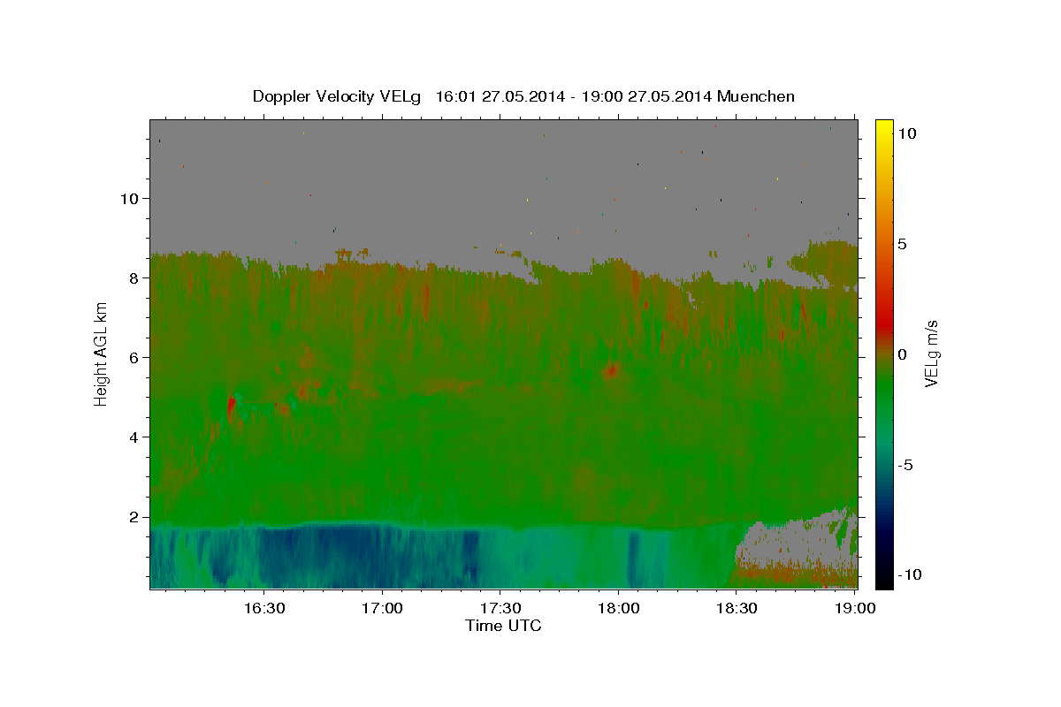Click the 19:00 time tick label
This screenshot has height=707, width=1061.
click(x=854, y=608)
